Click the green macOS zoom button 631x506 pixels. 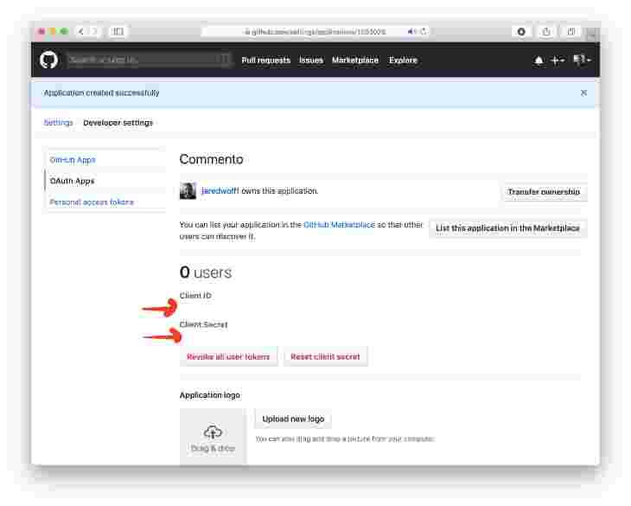point(64,31)
